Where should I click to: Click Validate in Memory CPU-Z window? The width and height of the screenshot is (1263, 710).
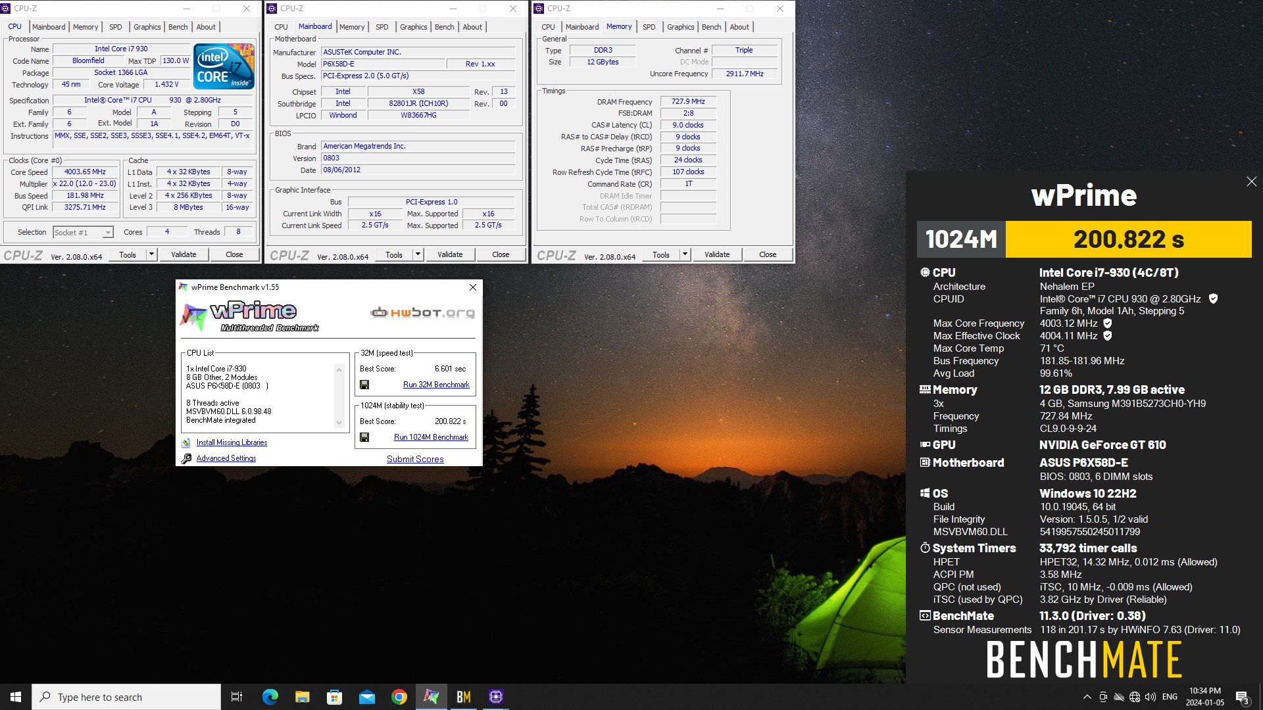click(x=717, y=254)
